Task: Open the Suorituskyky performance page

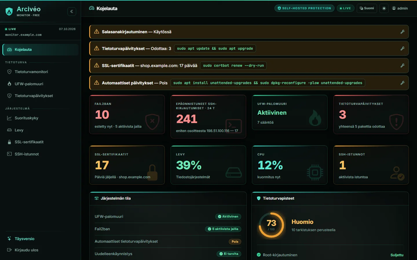Action: (41, 118)
